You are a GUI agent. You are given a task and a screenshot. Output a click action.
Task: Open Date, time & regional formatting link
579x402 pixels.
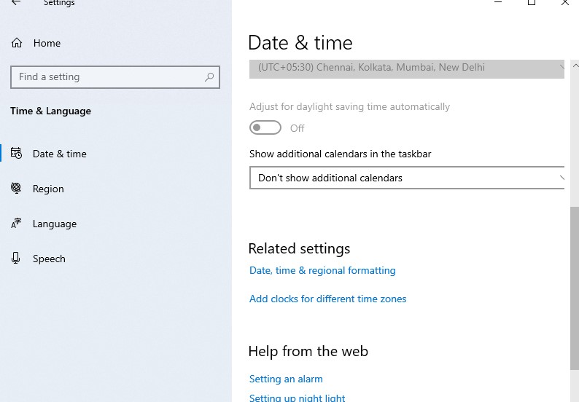point(322,270)
